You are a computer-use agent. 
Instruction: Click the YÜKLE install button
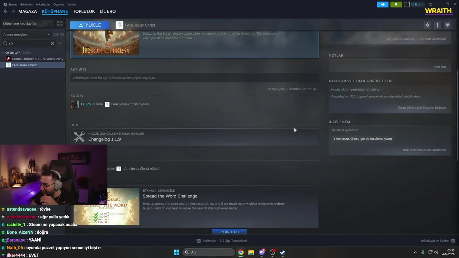[x=90, y=25]
